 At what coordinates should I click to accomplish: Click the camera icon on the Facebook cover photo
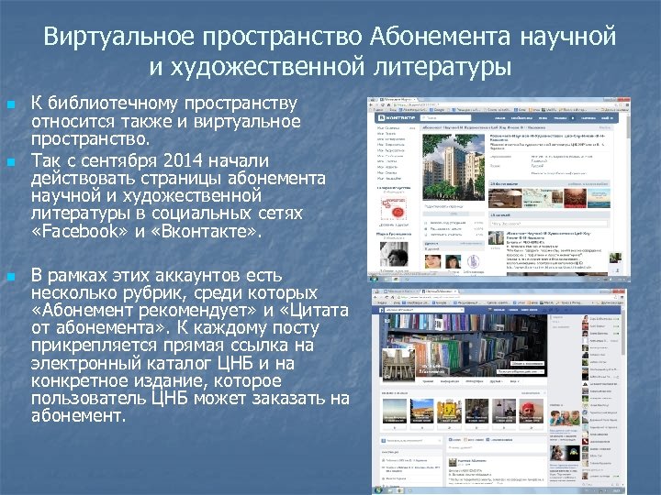coord(387,321)
